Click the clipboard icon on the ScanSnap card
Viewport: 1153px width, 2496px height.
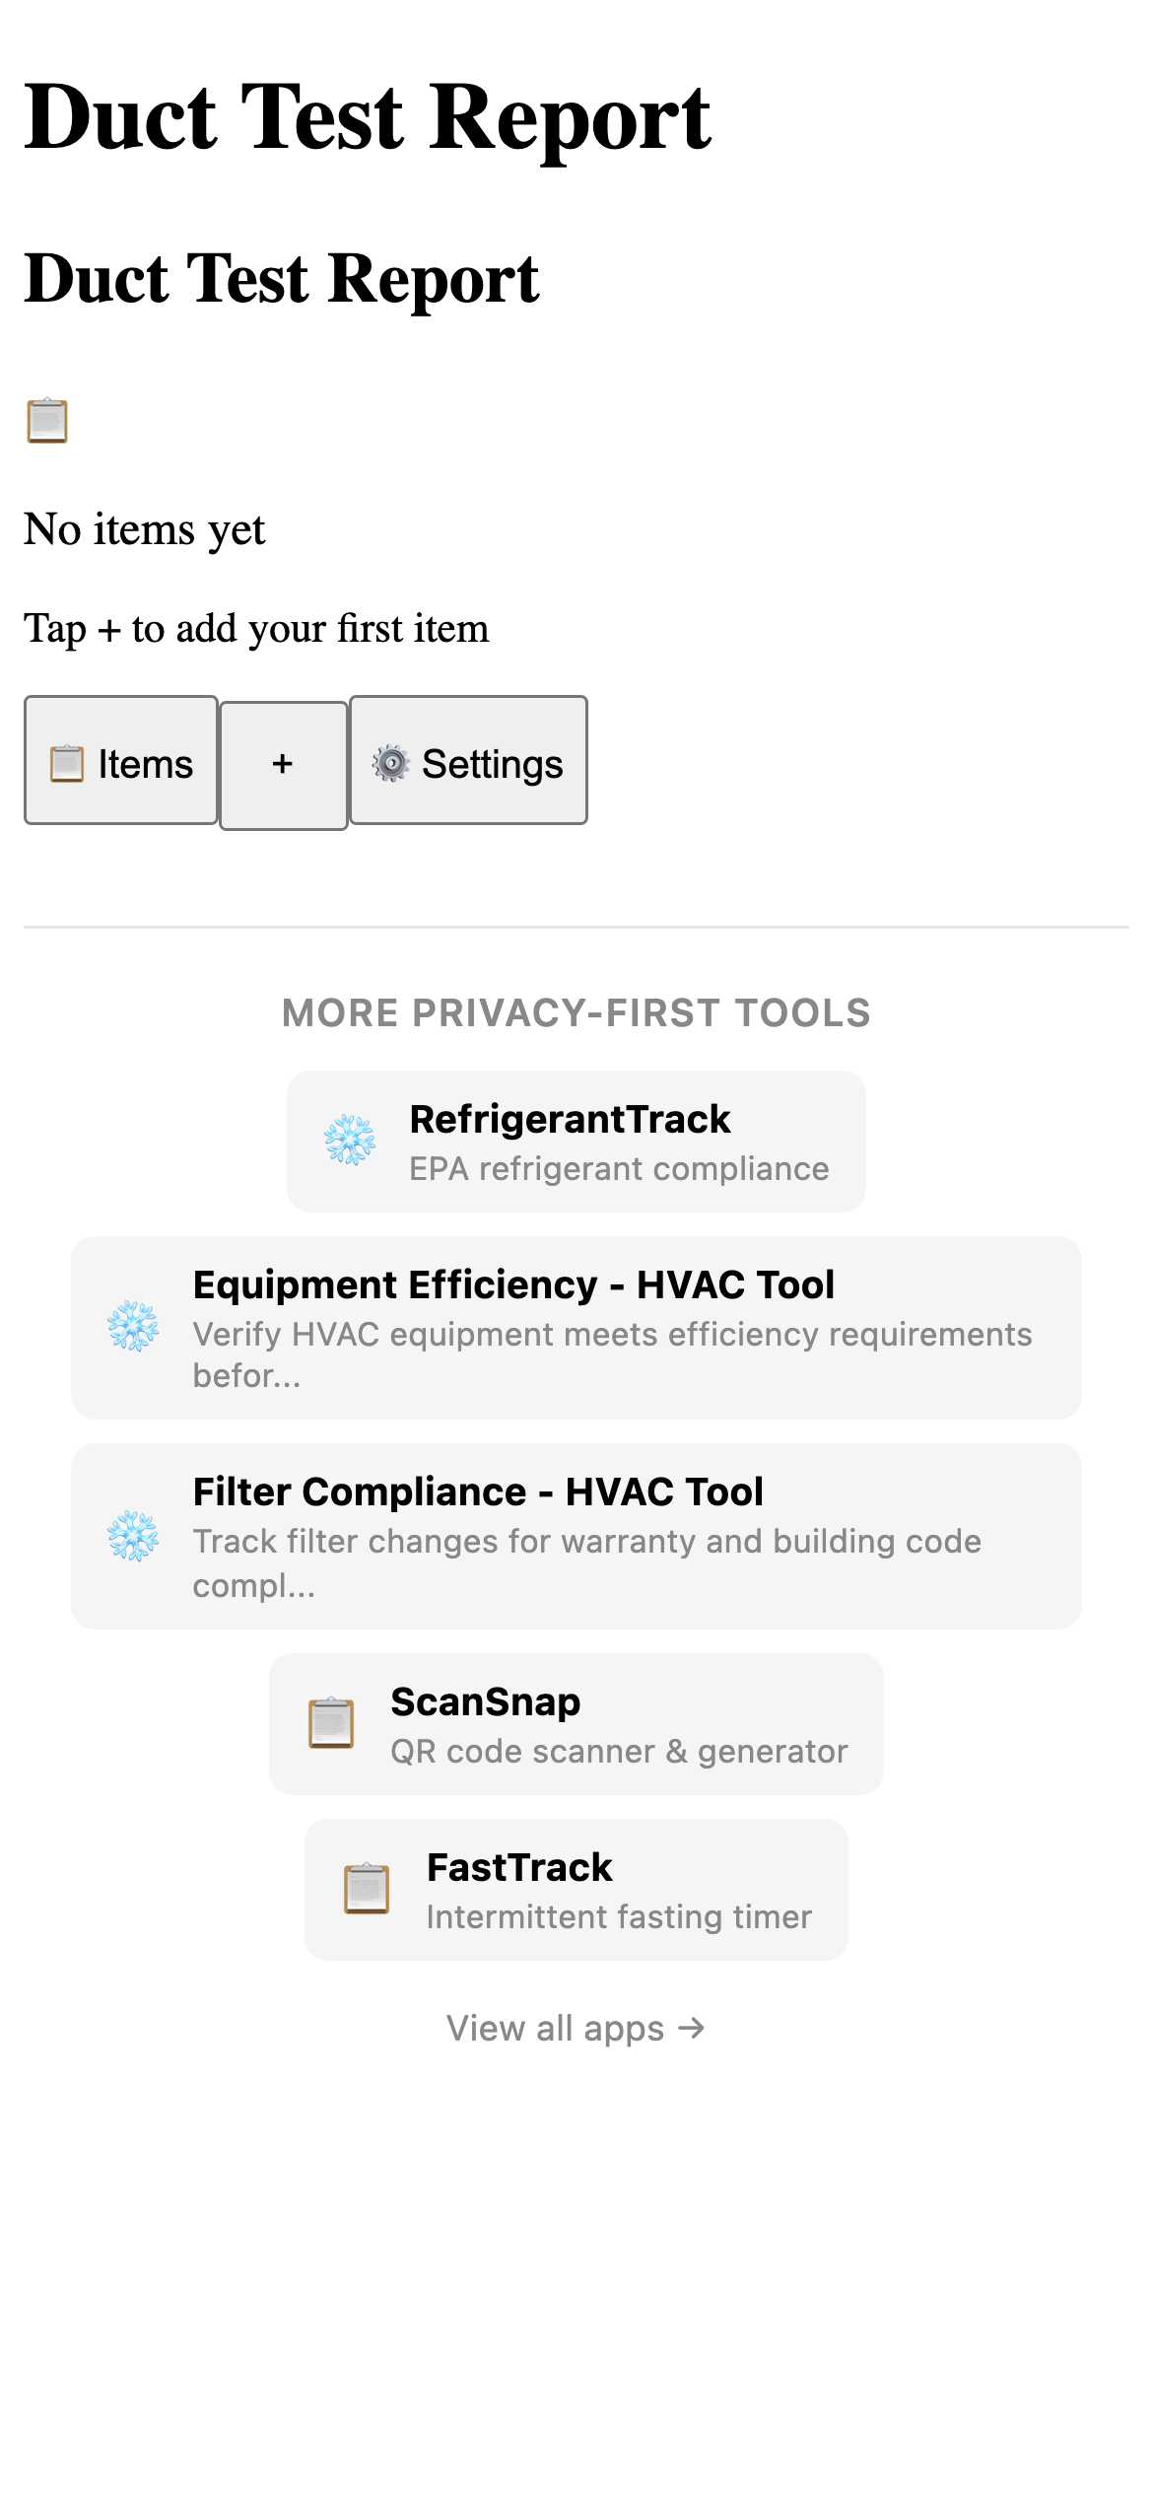[332, 1723]
